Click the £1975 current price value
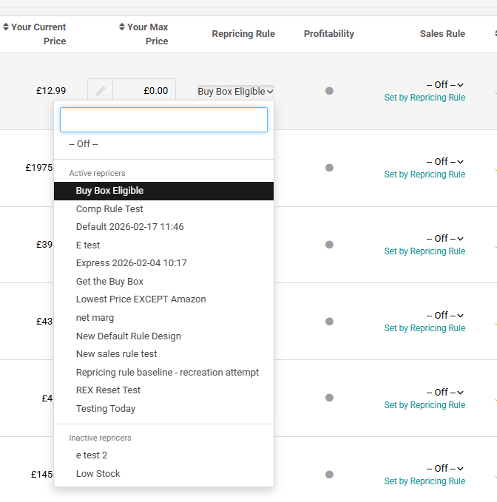The width and height of the screenshot is (497, 502). click(x=39, y=168)
